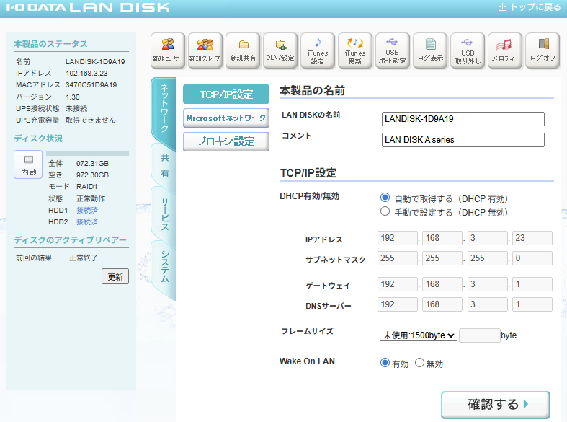Screen dimensions: 567x422
Task: Click the 内蔵 internal disk icon
Action: [x=28, y=164]
